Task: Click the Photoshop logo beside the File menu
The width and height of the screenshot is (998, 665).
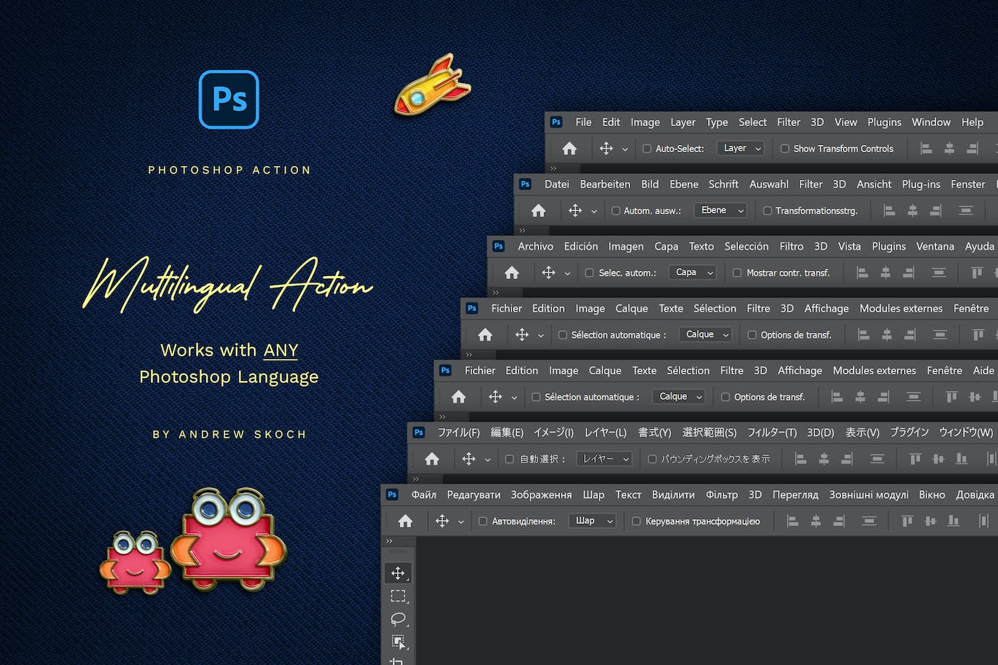Action: pyautogui.click(x=557, y=122)
